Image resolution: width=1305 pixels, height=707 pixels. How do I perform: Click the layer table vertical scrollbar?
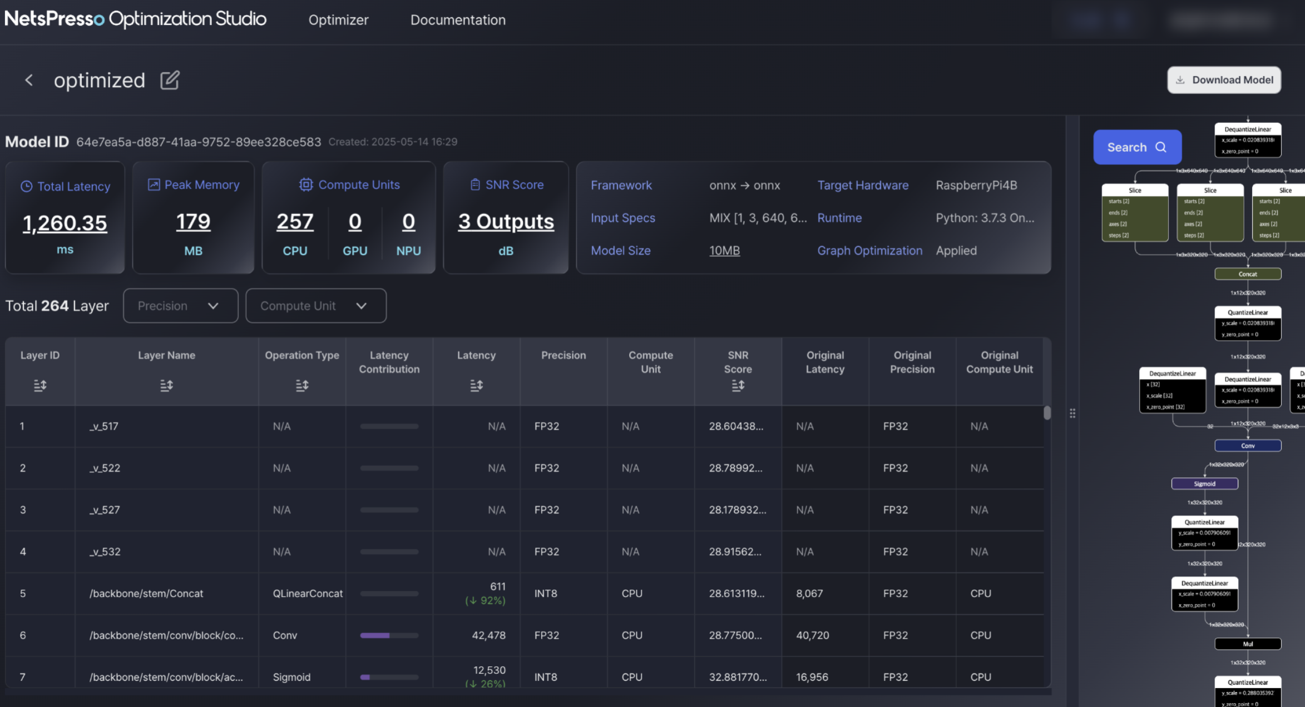point(1047,413)
